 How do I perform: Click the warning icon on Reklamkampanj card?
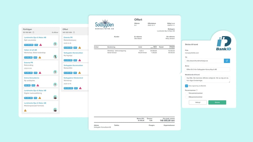[80, 48]
